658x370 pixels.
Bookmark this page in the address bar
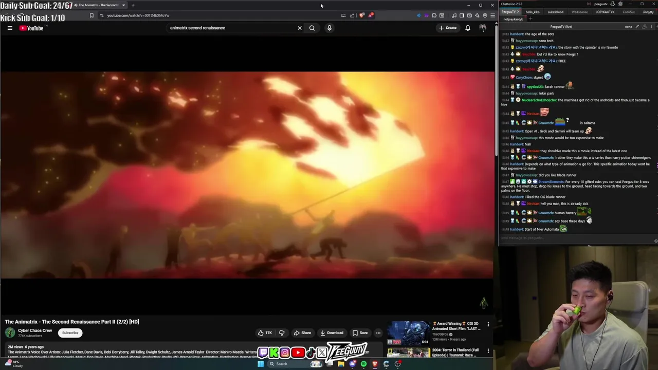pyautogui.click(x=92, y=15)
